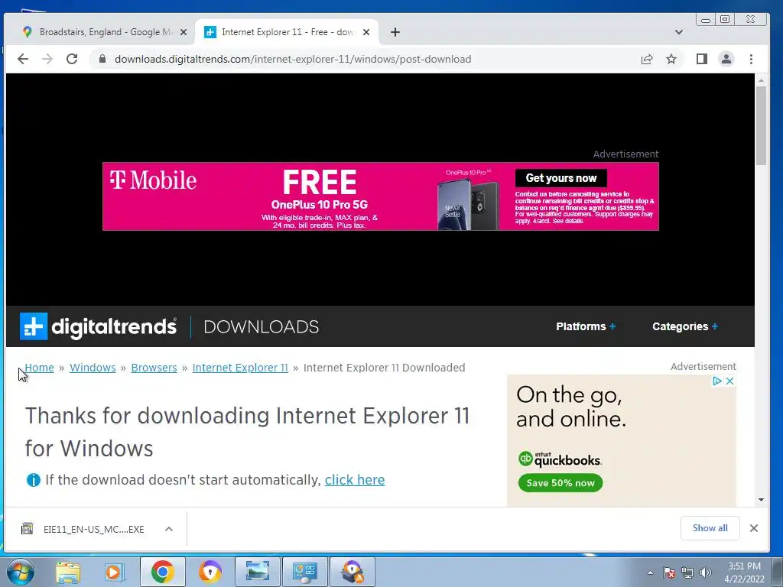Screen dimensions: 783x587
Task: Expand the Categories menu
Action: click(x=685, y=326)
